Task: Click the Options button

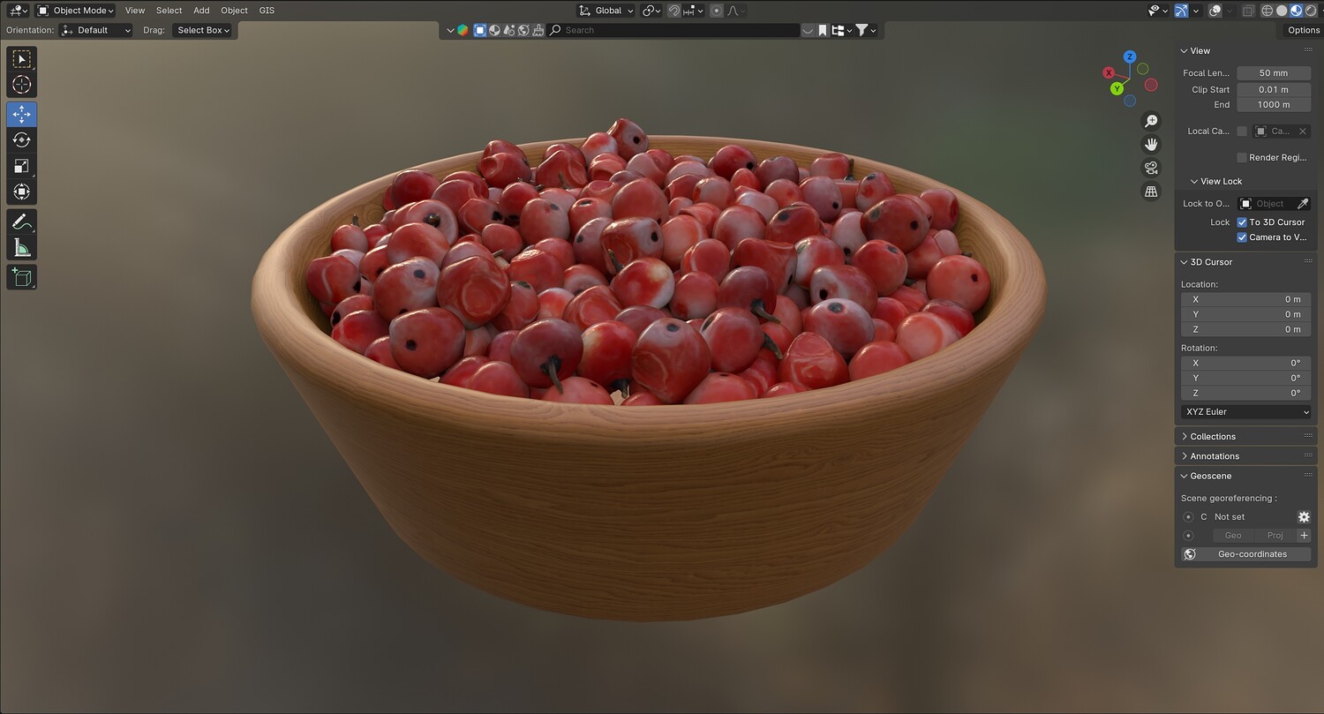Action: 1303,30
